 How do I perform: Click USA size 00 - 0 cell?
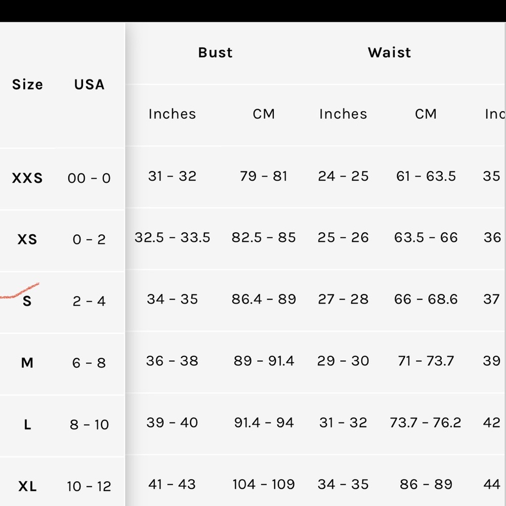[x=89, y=178]
